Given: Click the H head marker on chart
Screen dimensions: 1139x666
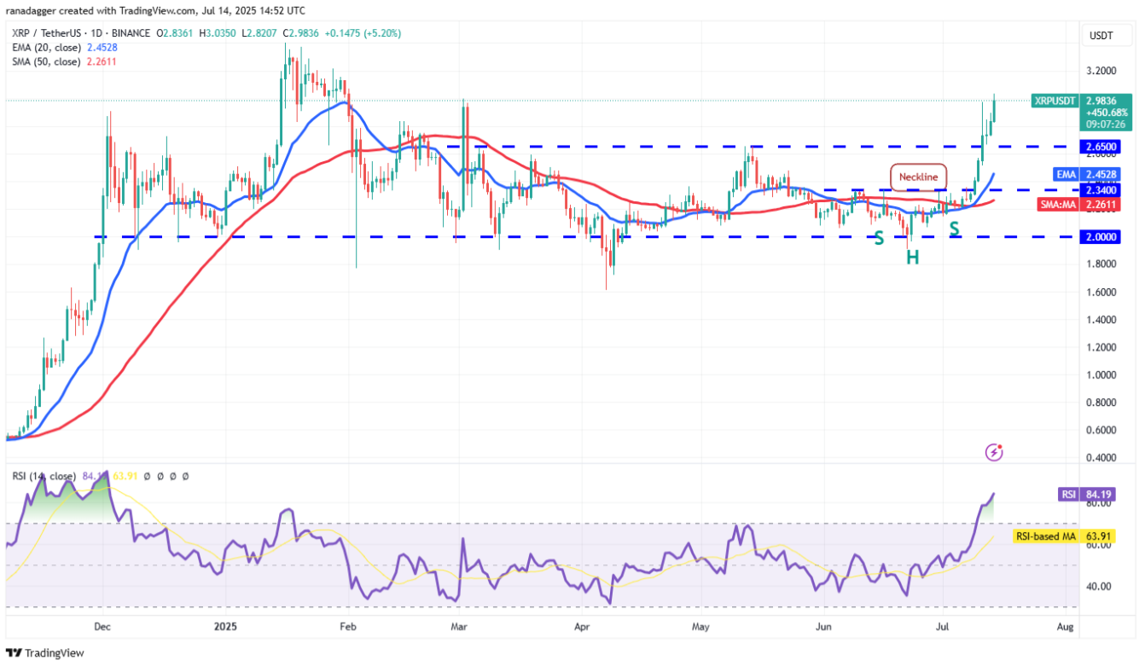Looking at the screenshot, I should (x=912, y=257).
